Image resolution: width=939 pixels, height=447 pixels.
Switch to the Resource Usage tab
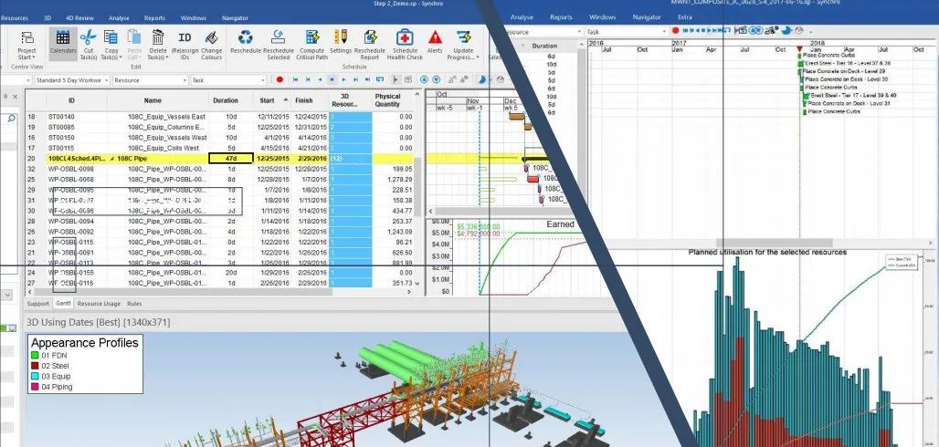coord(99,303)
